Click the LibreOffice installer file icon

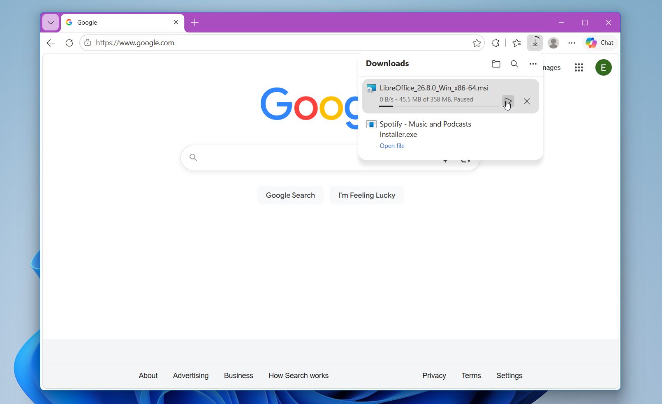pos(371,88)
